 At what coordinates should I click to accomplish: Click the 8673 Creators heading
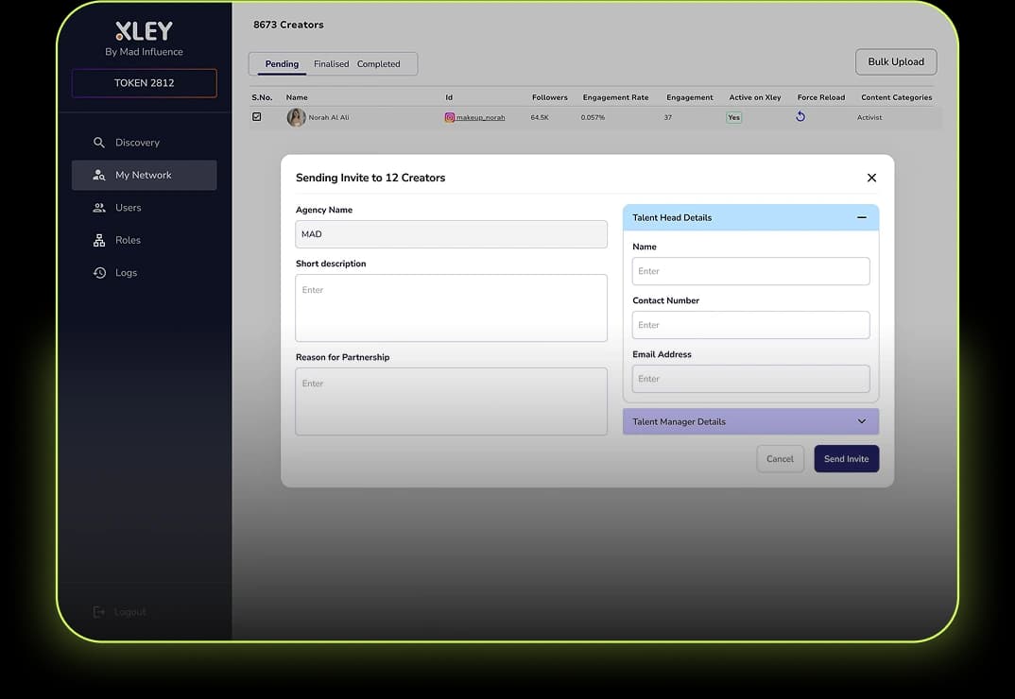coord(288,25)
